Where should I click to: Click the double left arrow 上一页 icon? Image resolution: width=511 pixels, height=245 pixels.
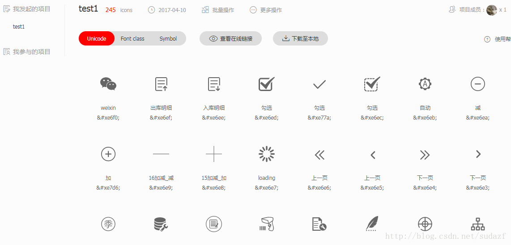coord(319,155)
